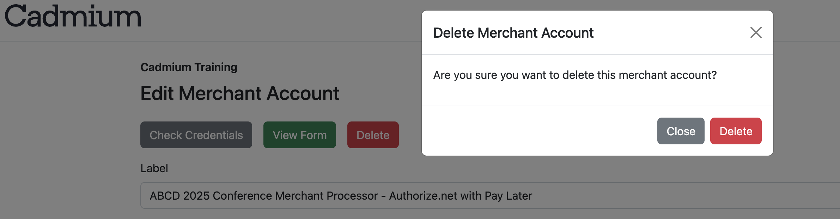Click the Edit Merchant Account heading
The height and width of the screenshot is (219, 840).
pos(240,93)
